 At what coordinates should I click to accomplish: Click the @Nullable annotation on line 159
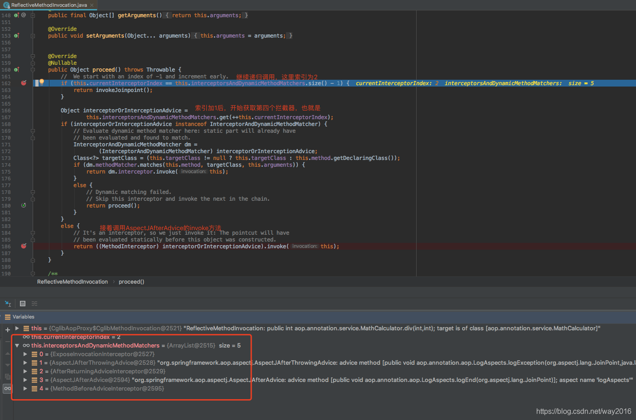coord(63,63)
